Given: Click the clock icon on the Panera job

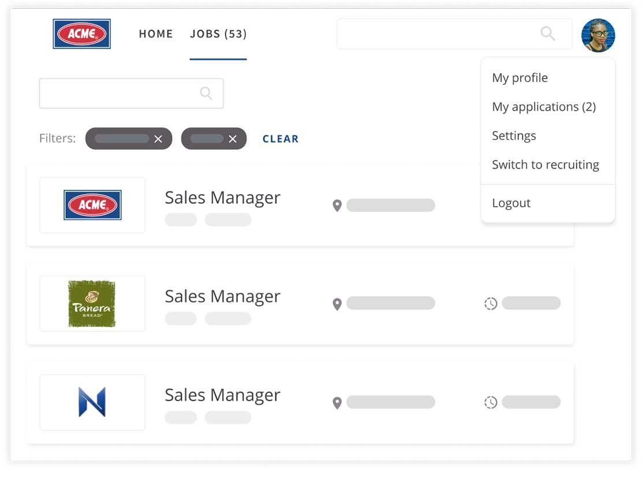Looking at the screenshot, I should pos(491,304).
